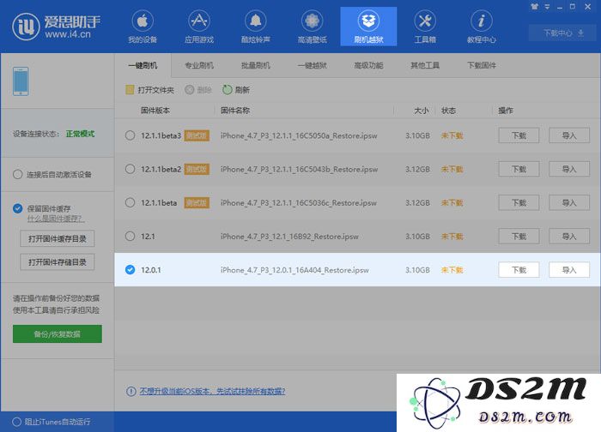Click 打开固件缓存目录 button

[x=58, y=239]
